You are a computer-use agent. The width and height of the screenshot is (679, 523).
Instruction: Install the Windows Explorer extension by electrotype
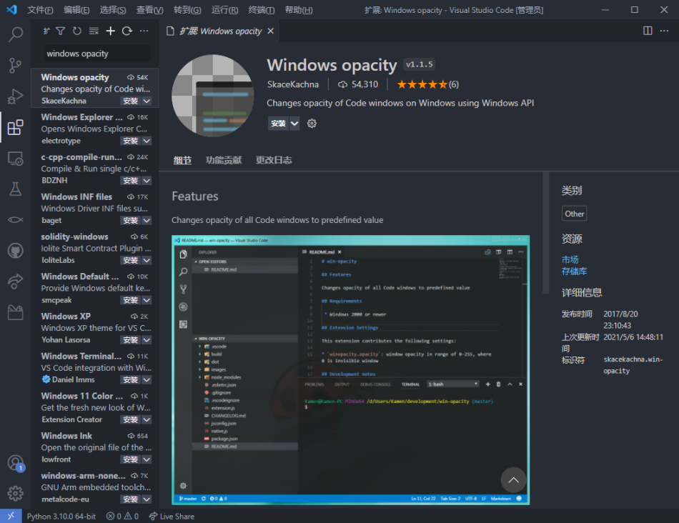tap(130, 141)
